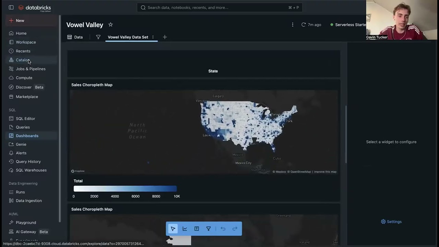This screenshot has width=439, height=247.
Task: Click the Dashboards grid icon
Action: click(11, 136)
